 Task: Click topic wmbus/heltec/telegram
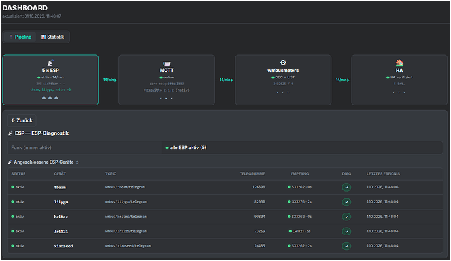126,217
